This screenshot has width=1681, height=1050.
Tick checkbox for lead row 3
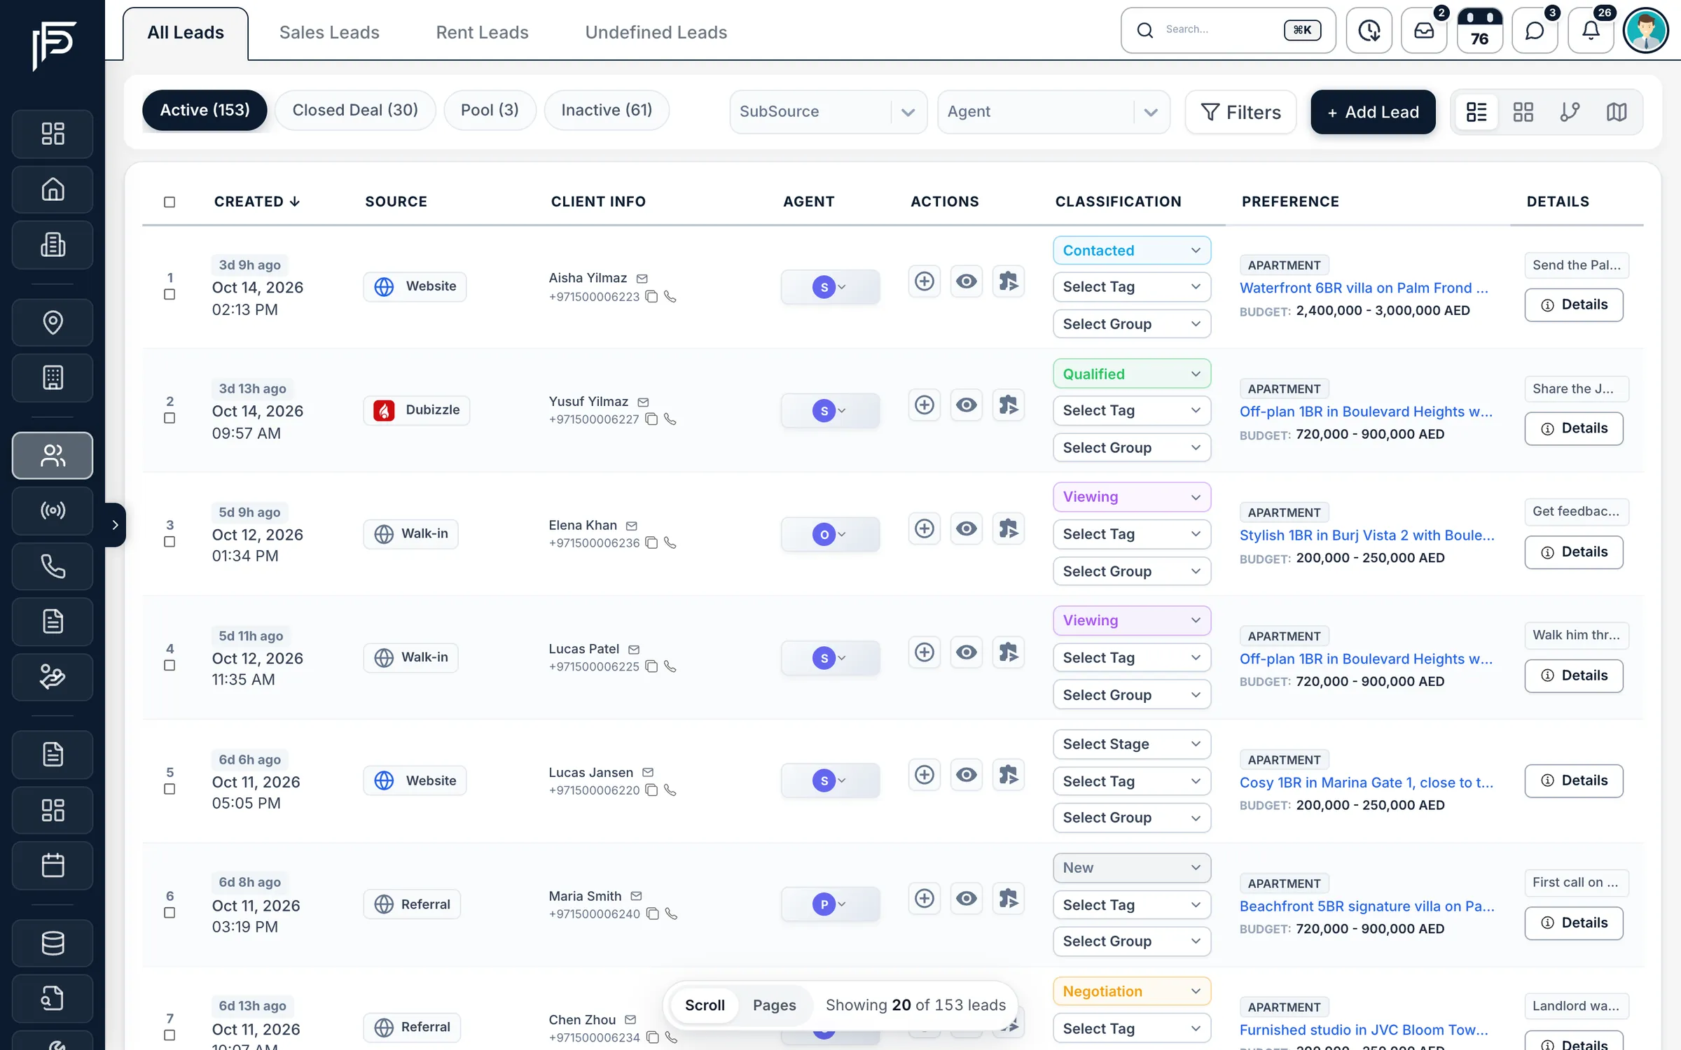pyautogui.click(x=170, y=542)
